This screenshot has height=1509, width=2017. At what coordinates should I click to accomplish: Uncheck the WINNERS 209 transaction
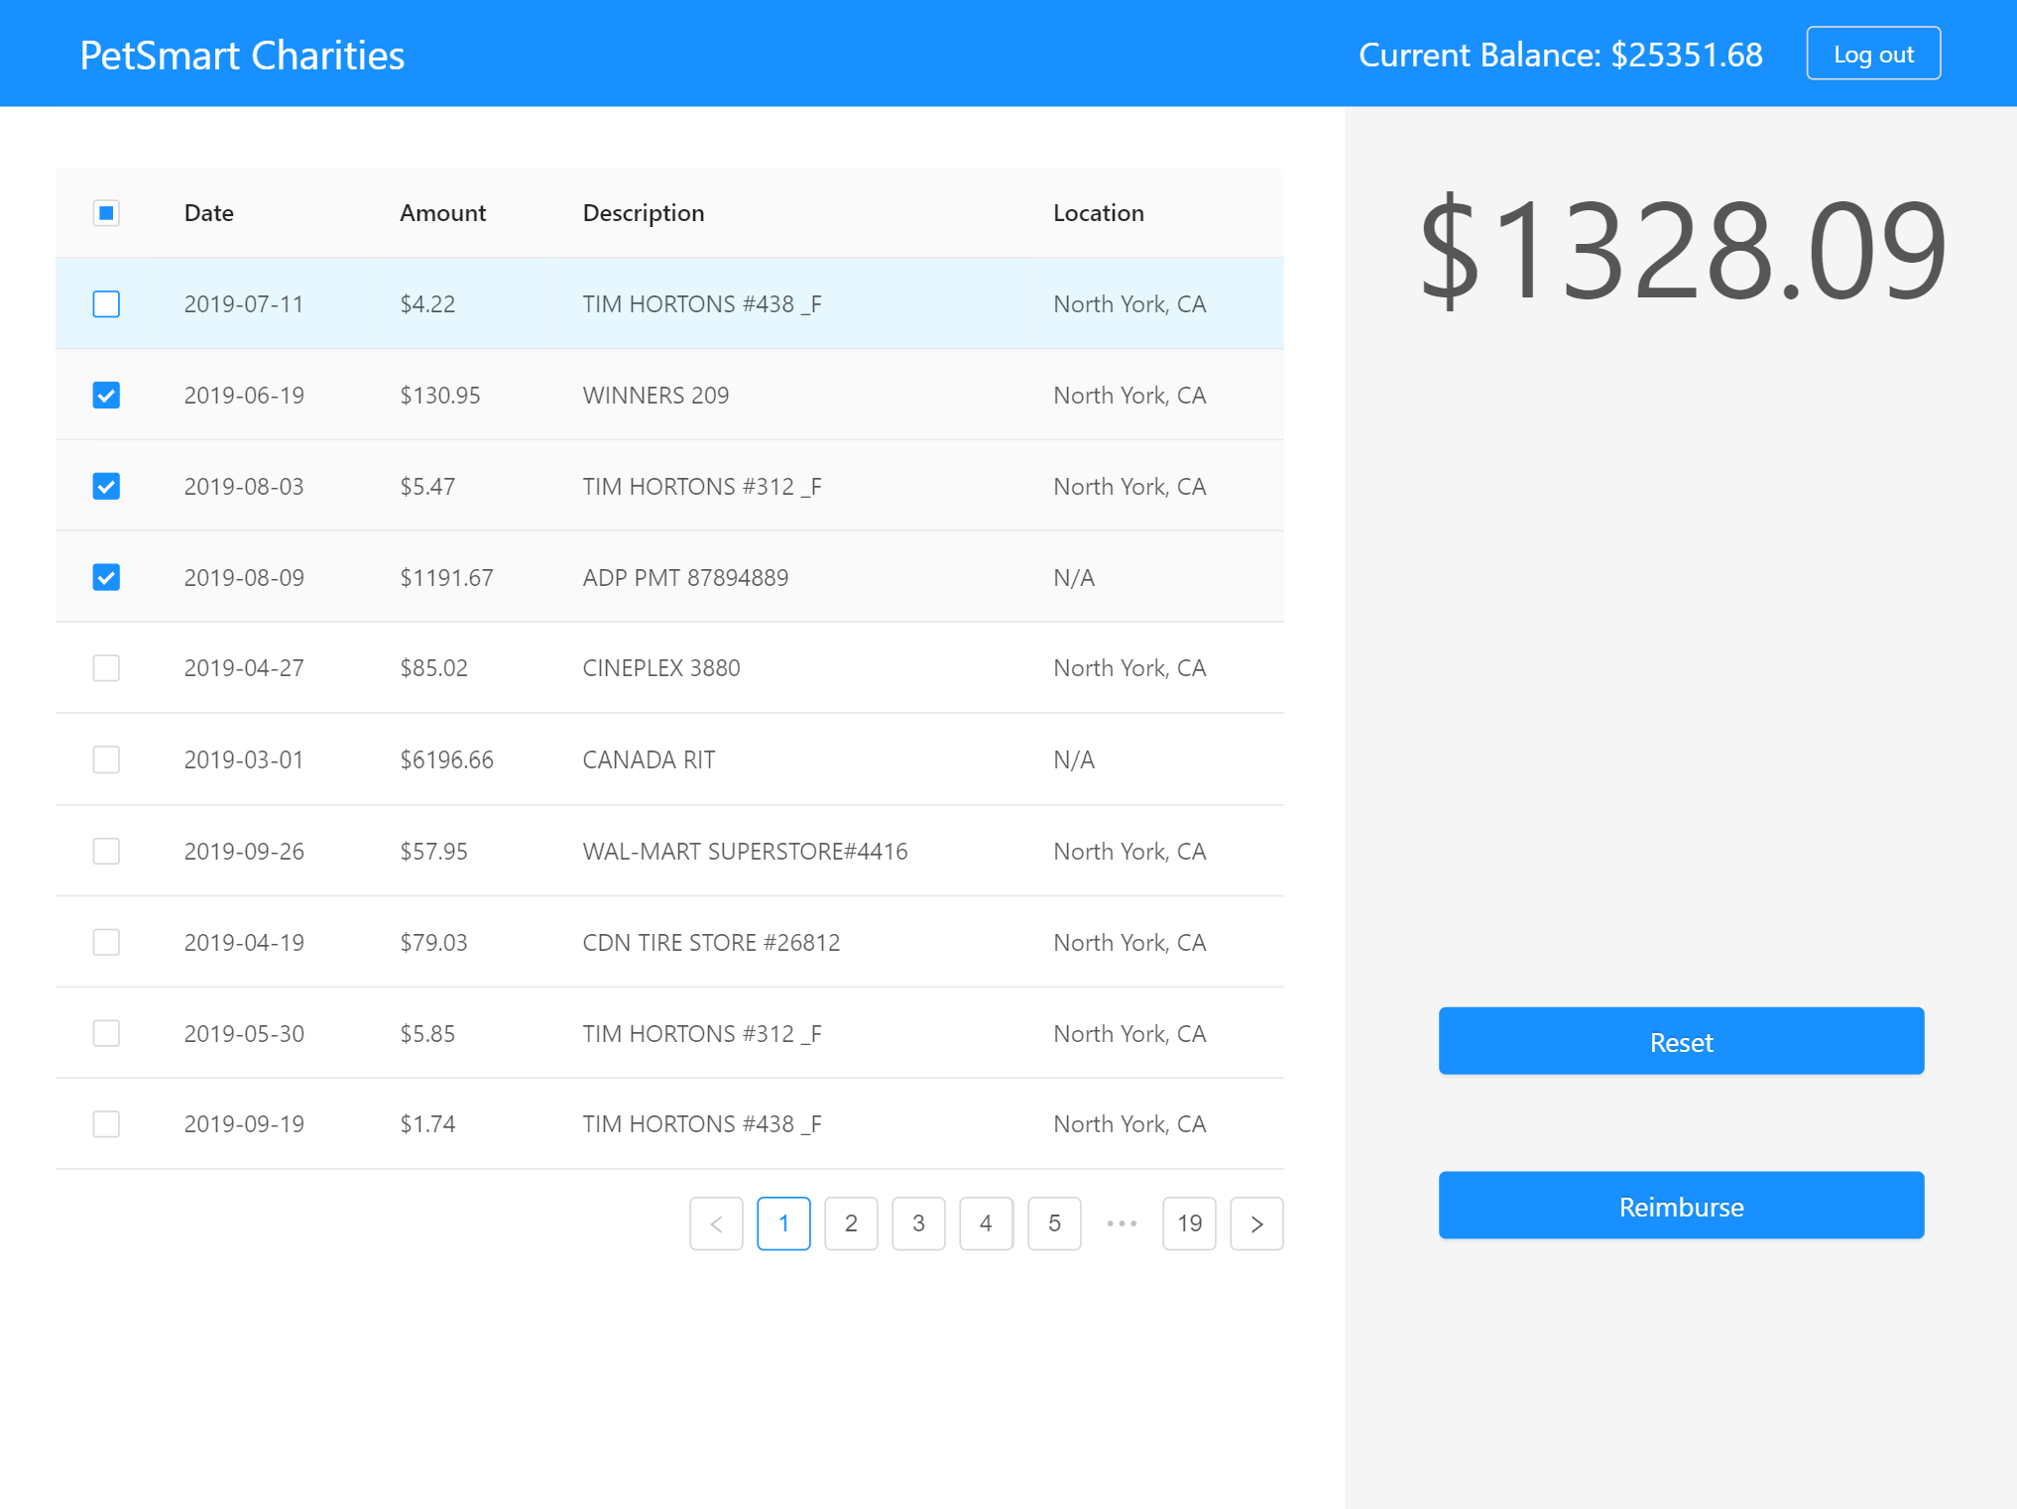(x=106, y=396)
